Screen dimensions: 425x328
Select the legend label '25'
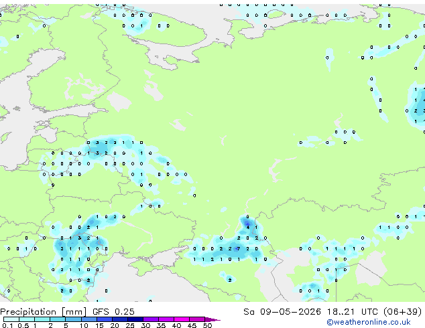pos(130,325)
